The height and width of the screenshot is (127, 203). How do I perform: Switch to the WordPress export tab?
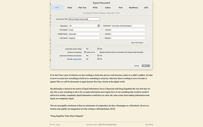[133, 7]
